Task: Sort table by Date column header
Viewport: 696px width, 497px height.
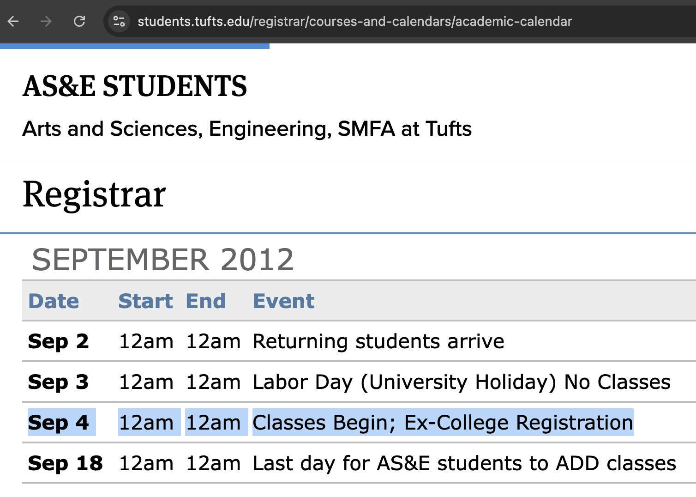Action: pyautogui.click(x=54, y=301)
